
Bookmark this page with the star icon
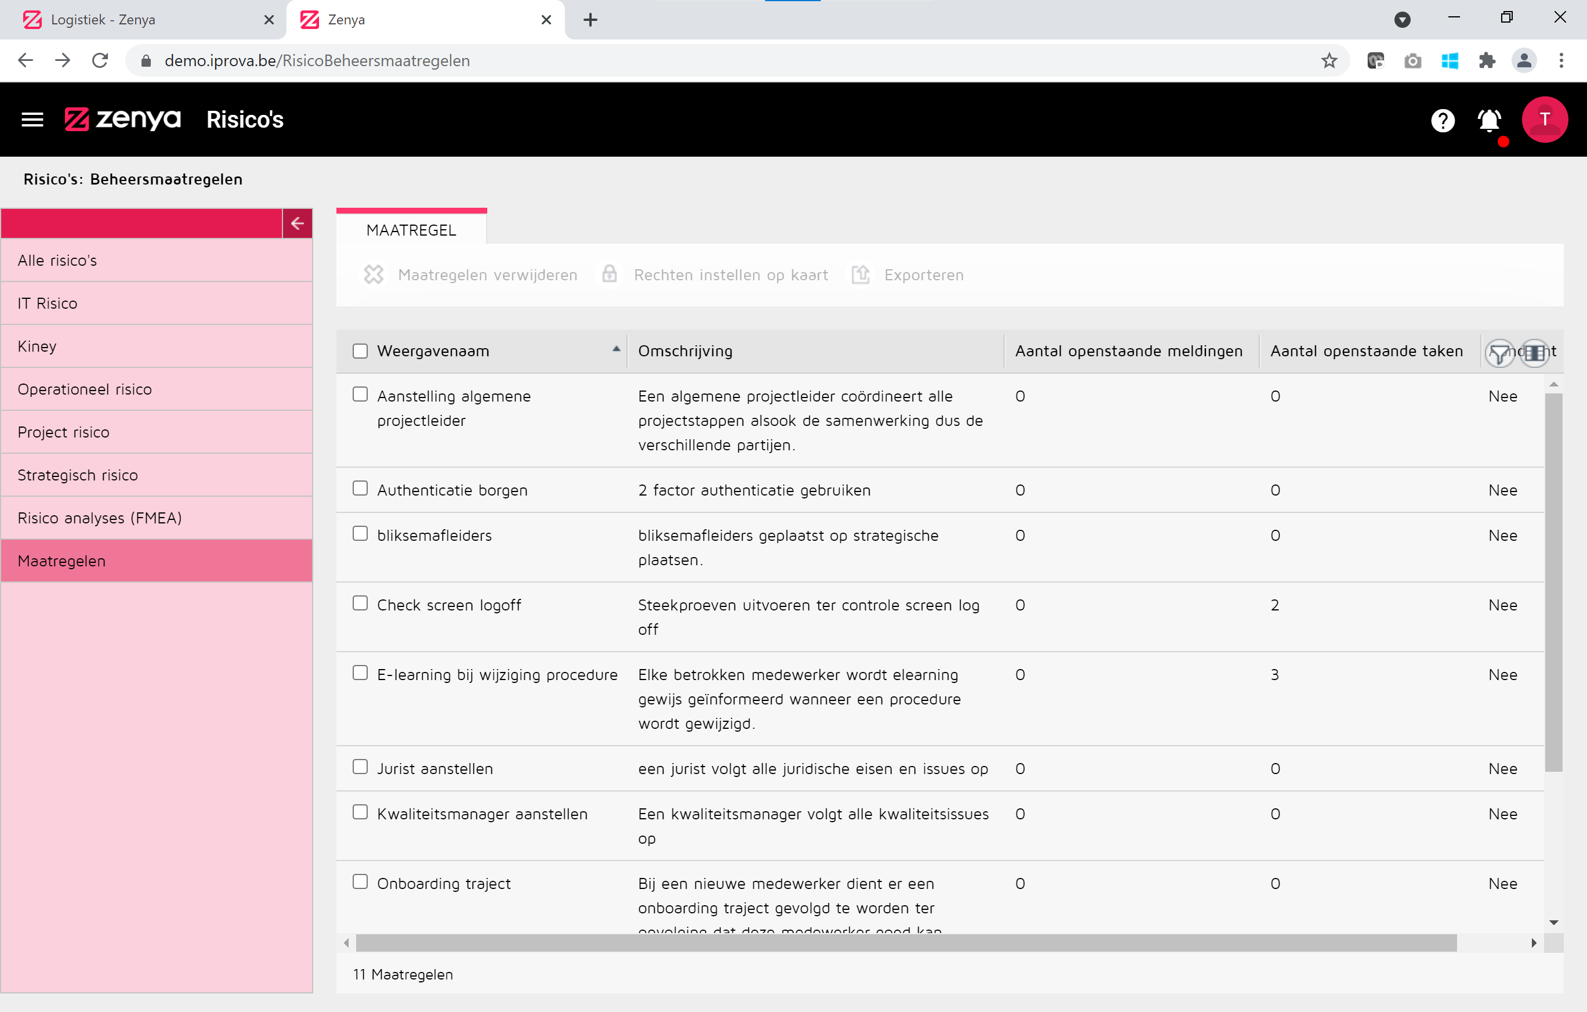(x=1329, y=61)
